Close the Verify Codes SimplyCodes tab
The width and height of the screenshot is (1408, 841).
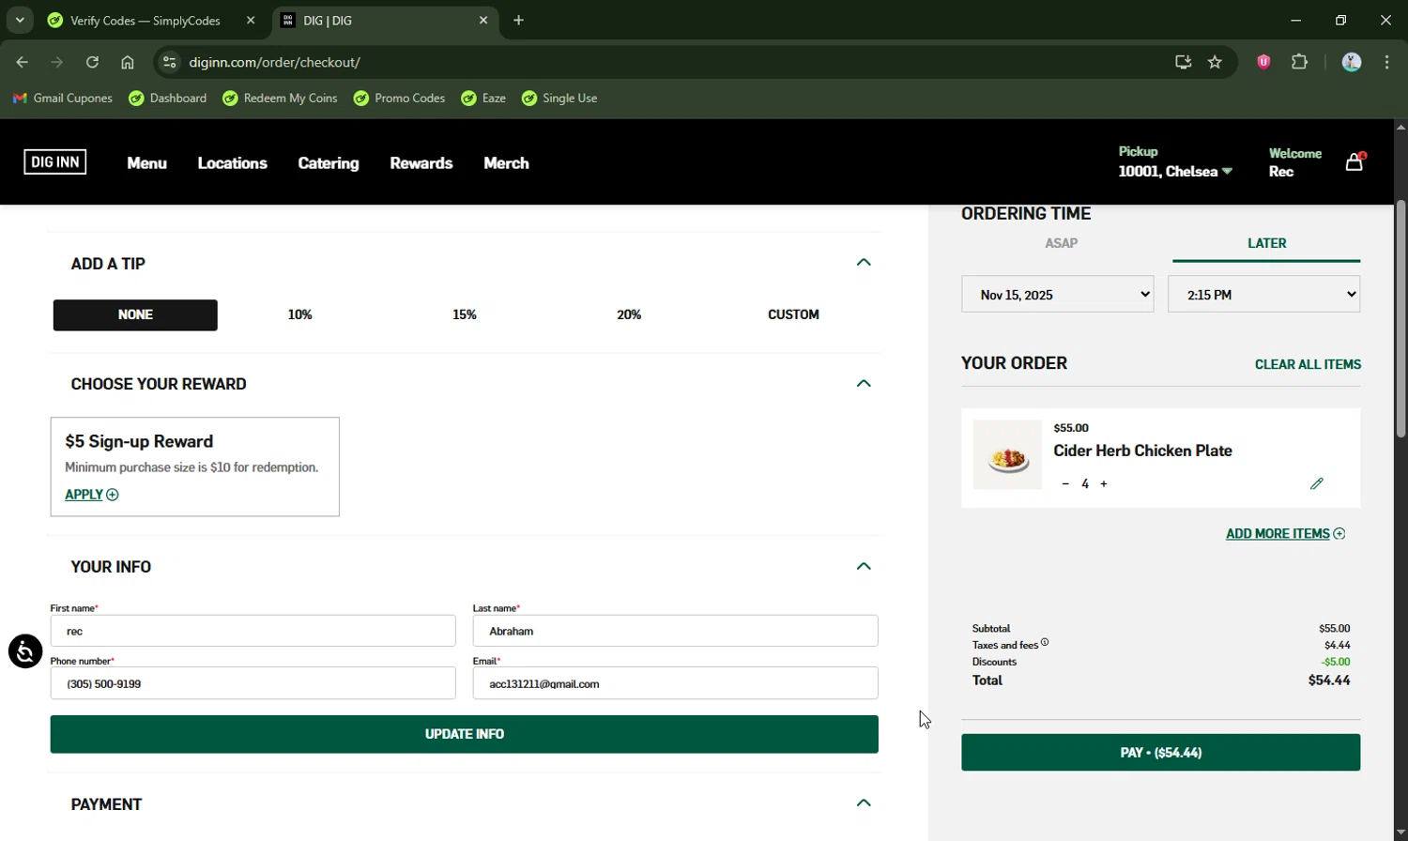tap(251, 20)
